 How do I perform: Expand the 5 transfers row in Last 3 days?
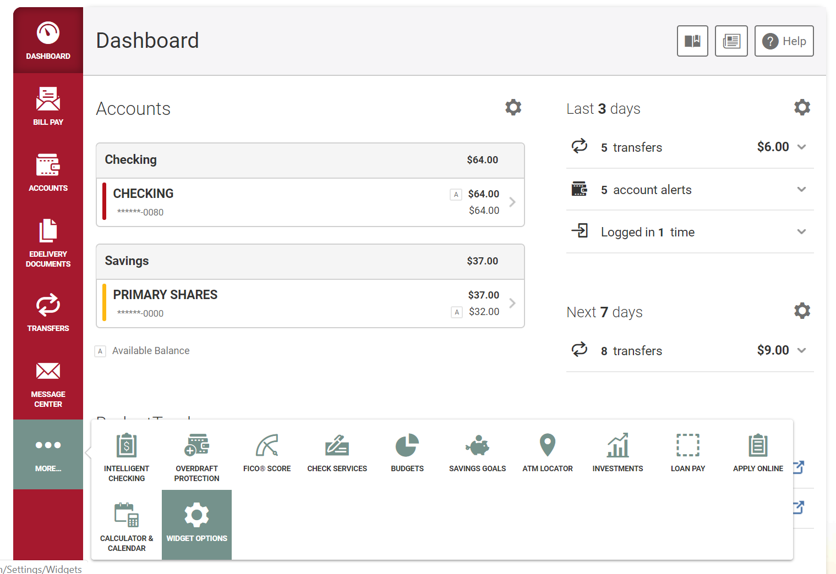690,147
